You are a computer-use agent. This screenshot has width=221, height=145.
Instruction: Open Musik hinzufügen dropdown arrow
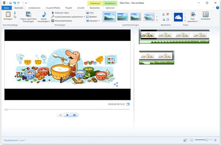49,22
